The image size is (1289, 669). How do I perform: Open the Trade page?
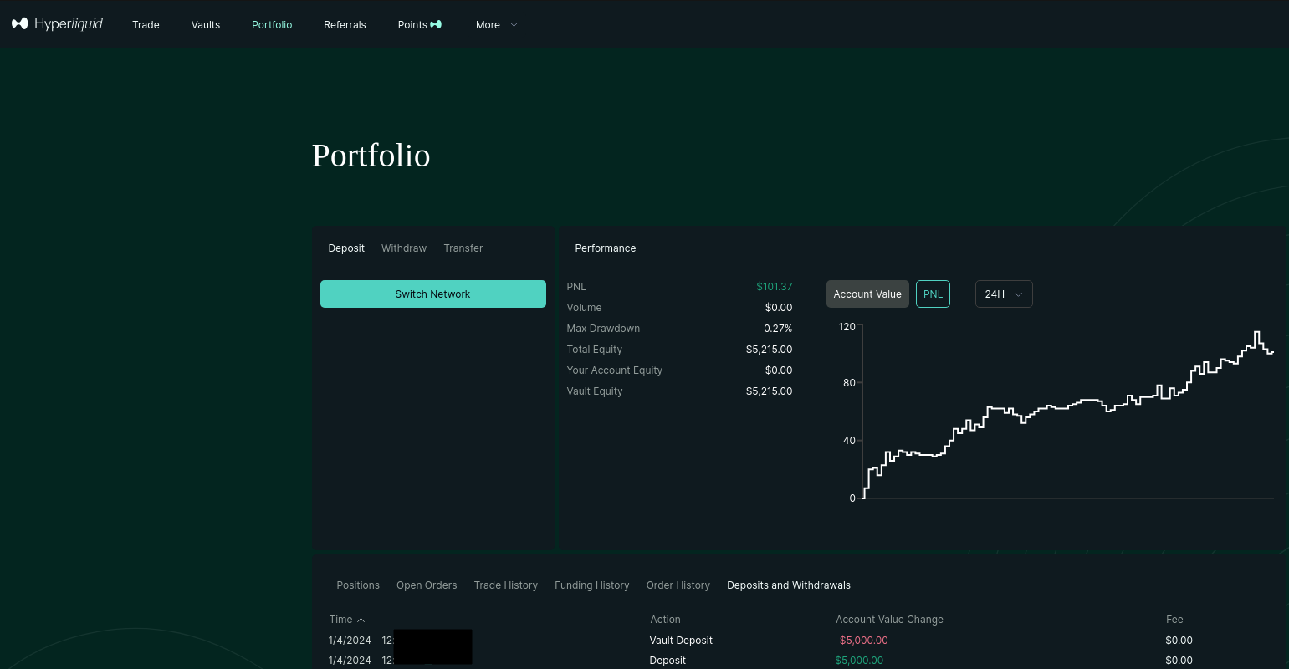click(x=146, y=24)
